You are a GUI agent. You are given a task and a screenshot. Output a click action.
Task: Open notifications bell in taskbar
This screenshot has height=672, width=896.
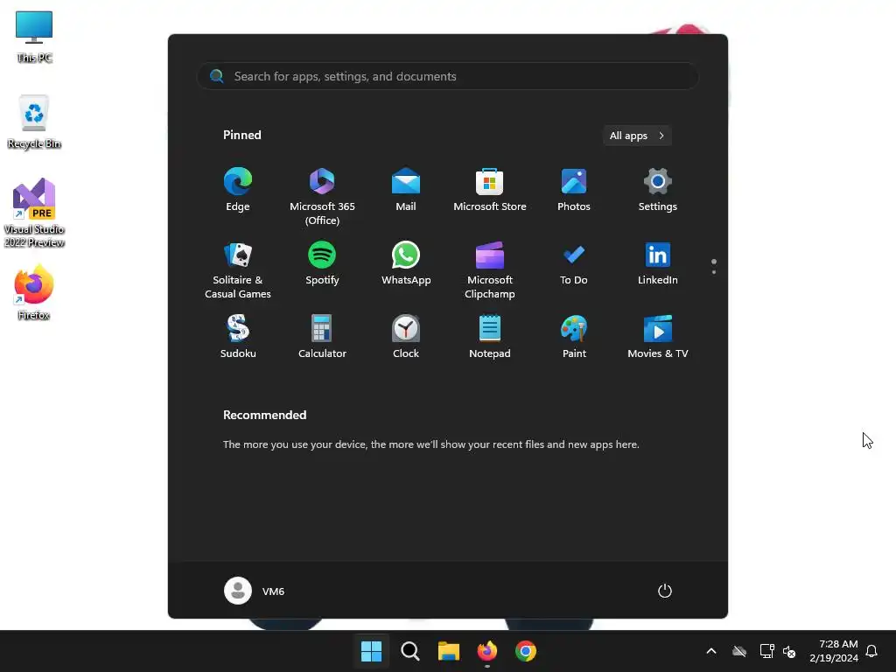click(871, 651)
